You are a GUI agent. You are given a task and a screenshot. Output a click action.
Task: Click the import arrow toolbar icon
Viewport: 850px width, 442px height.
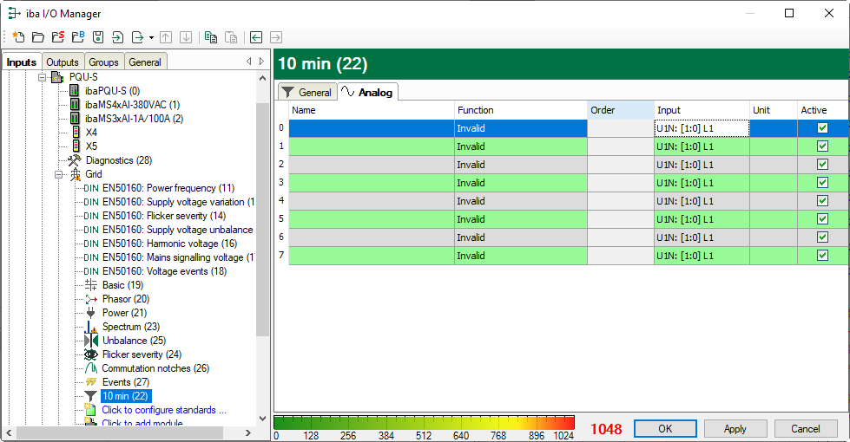click(x=118, y=37)
